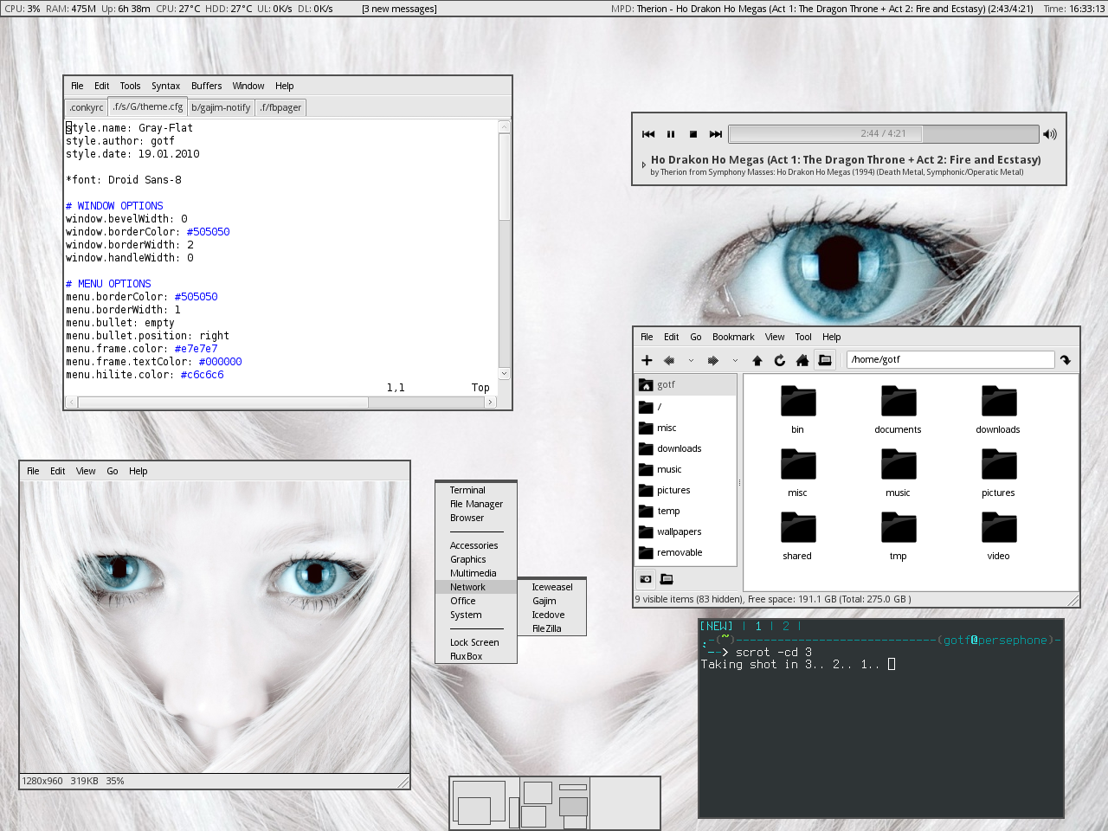Click editor scroll-down arrow

(504, 373)
